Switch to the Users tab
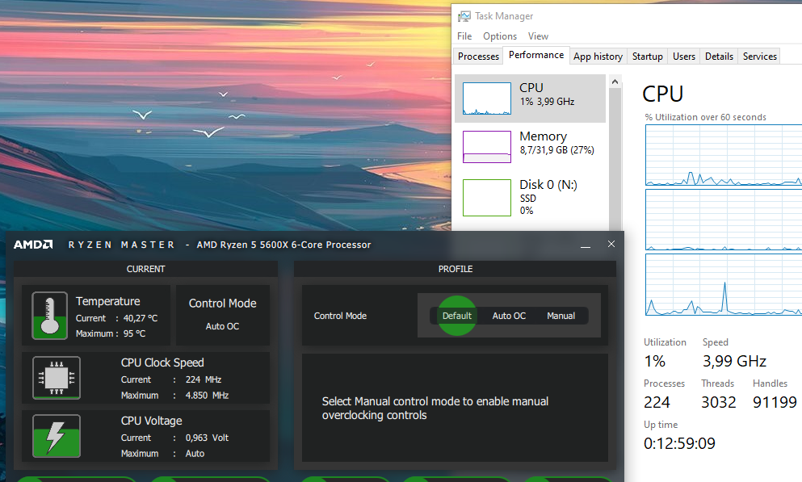802x482 pixels. (684, 57)
